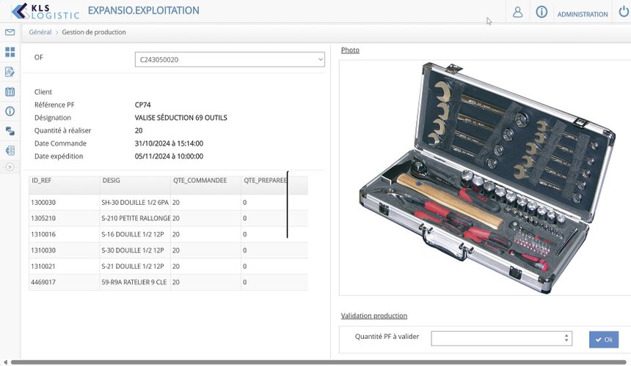Click the Quantité PF à valider field
Viewport: 631px width, 366px height.
pyautogui.click(x=501, y=338)
